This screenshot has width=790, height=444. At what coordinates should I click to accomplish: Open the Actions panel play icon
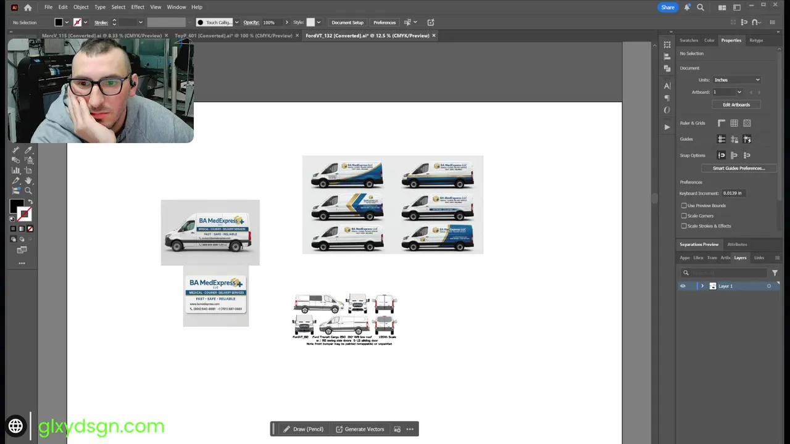667,127
